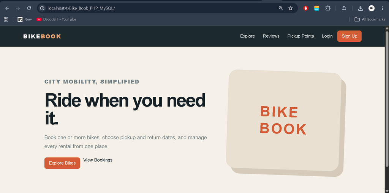Open the Explore nav link
The height and width of the screenshot is (193, 389).
click(247, 36)
